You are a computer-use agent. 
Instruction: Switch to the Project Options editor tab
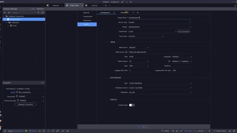[x=75, y=6]
